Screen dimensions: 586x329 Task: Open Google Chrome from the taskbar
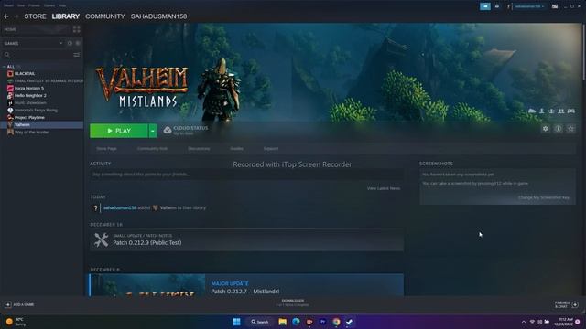pyautogui.click(x=336, y=322)
